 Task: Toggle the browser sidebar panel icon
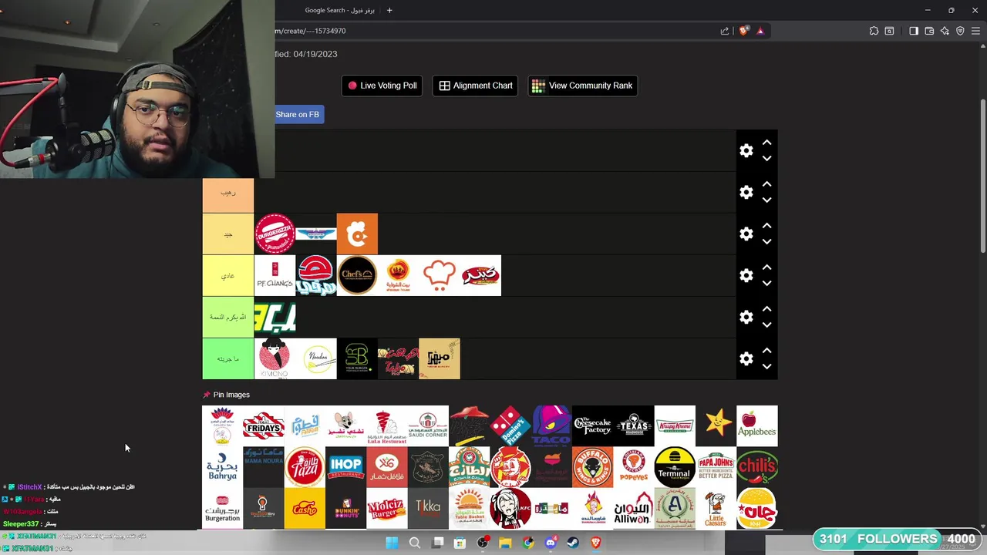point(914,31)
